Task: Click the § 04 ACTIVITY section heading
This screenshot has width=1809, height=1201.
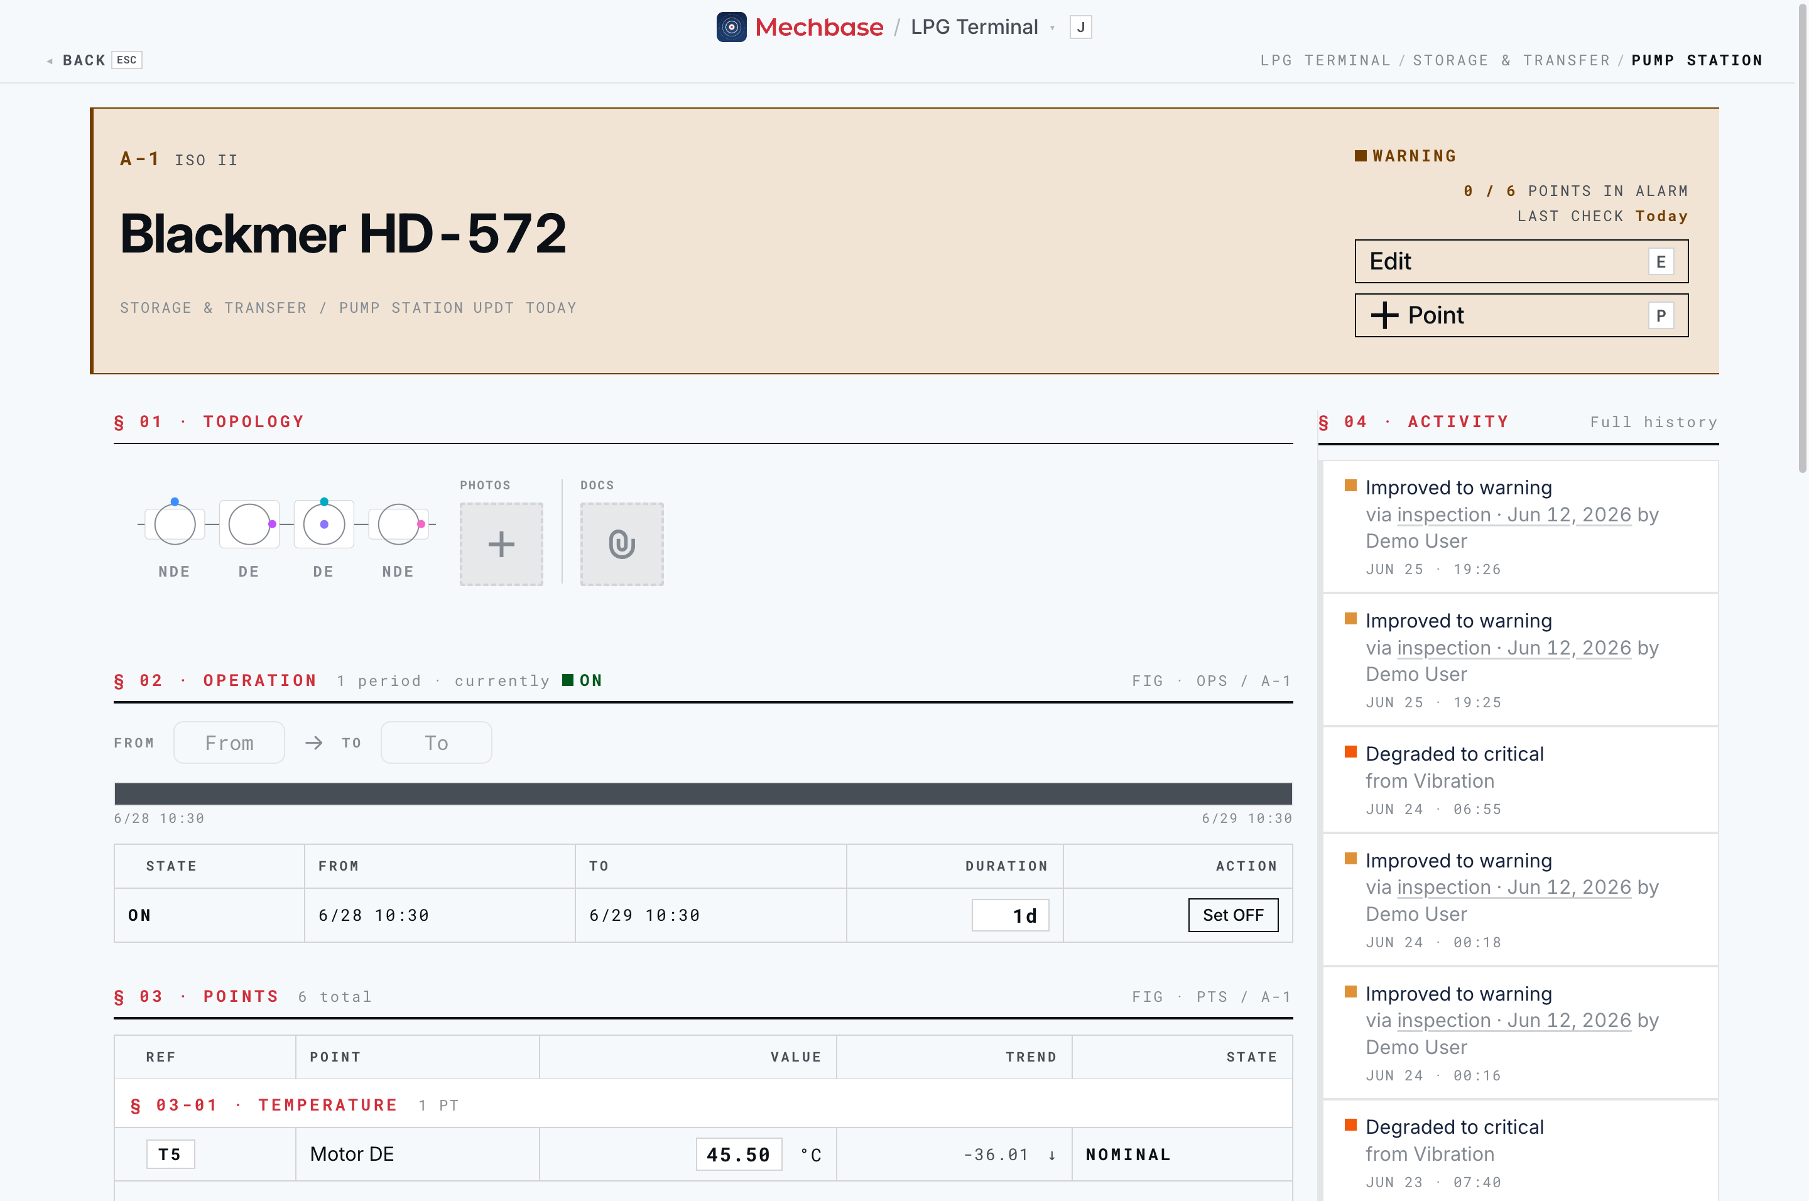Action: coord(1413,422)
